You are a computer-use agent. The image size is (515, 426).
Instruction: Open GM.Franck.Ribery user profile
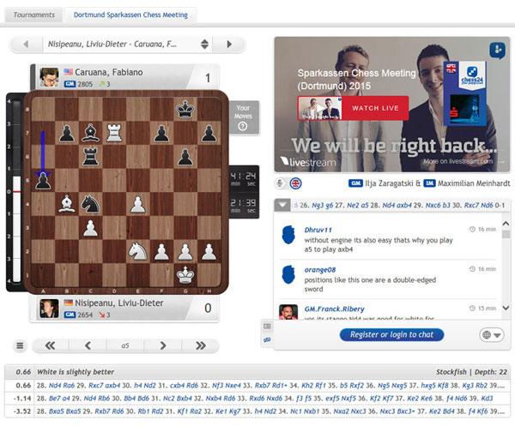click(335, 309)
